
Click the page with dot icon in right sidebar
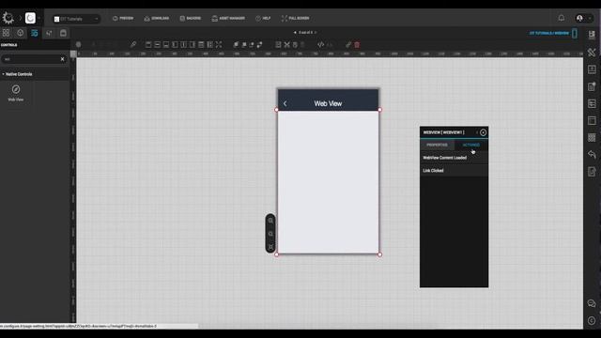(592, 86)
